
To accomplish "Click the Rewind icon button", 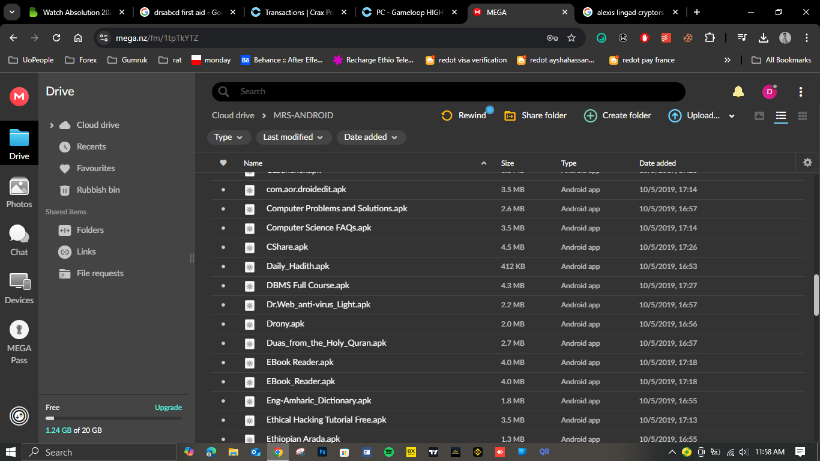I will tap(447, 115).
